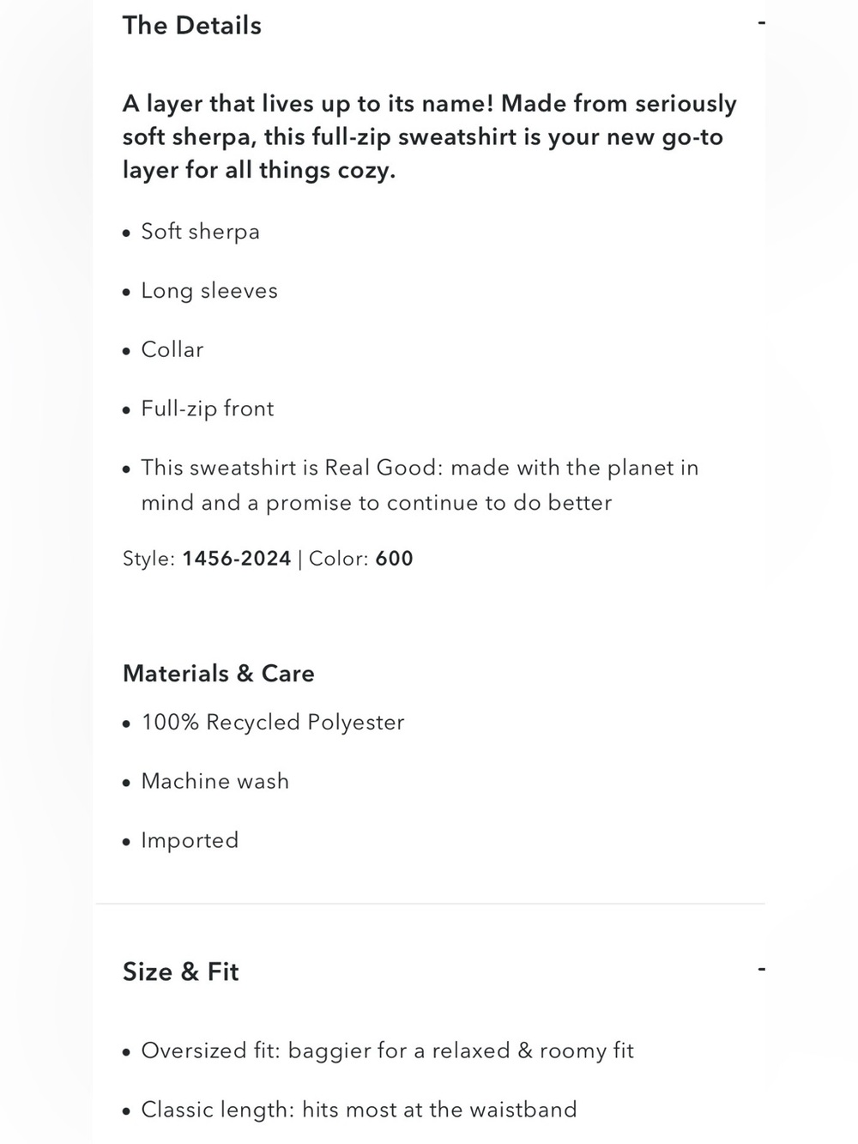Screen dimensions: 858x1144
Task: Collapse the Size & Fit minus icon
Action: (x=761, y=970)
